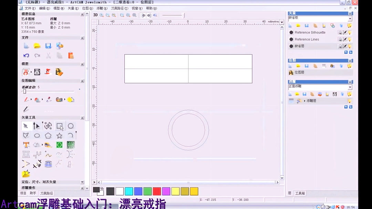This screenshot has height=209, width=372.
Task: Select the rectangle creation tool
Action: click(x=59, y=126)
